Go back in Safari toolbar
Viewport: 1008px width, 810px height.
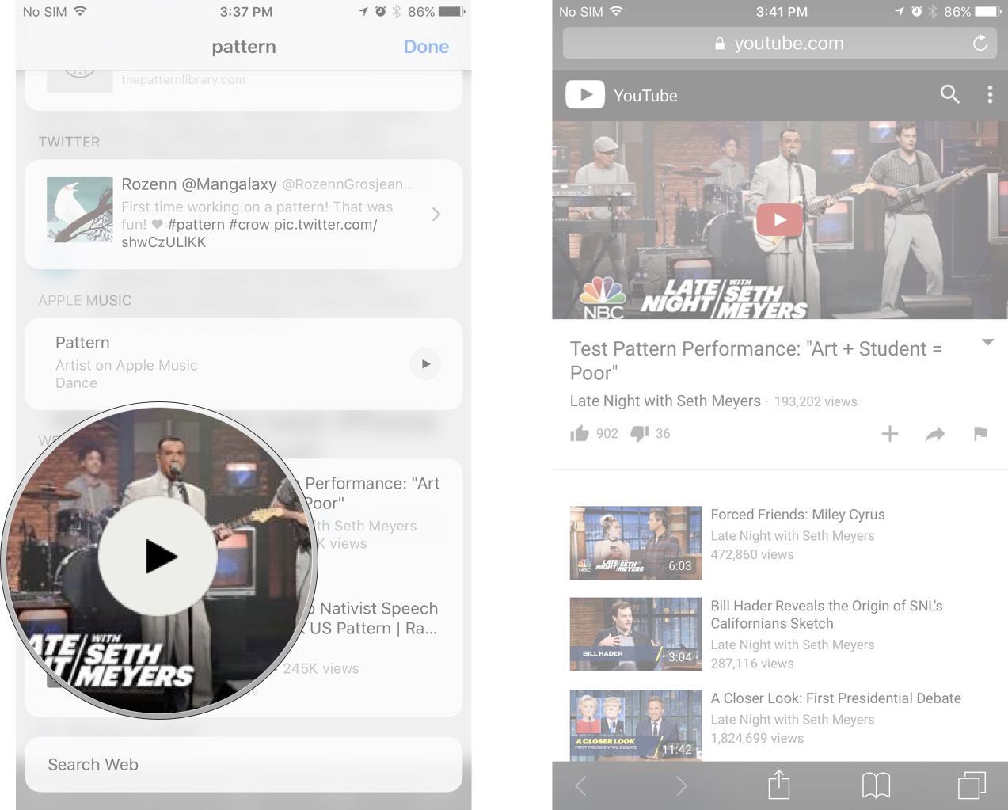tap(580, 785)
